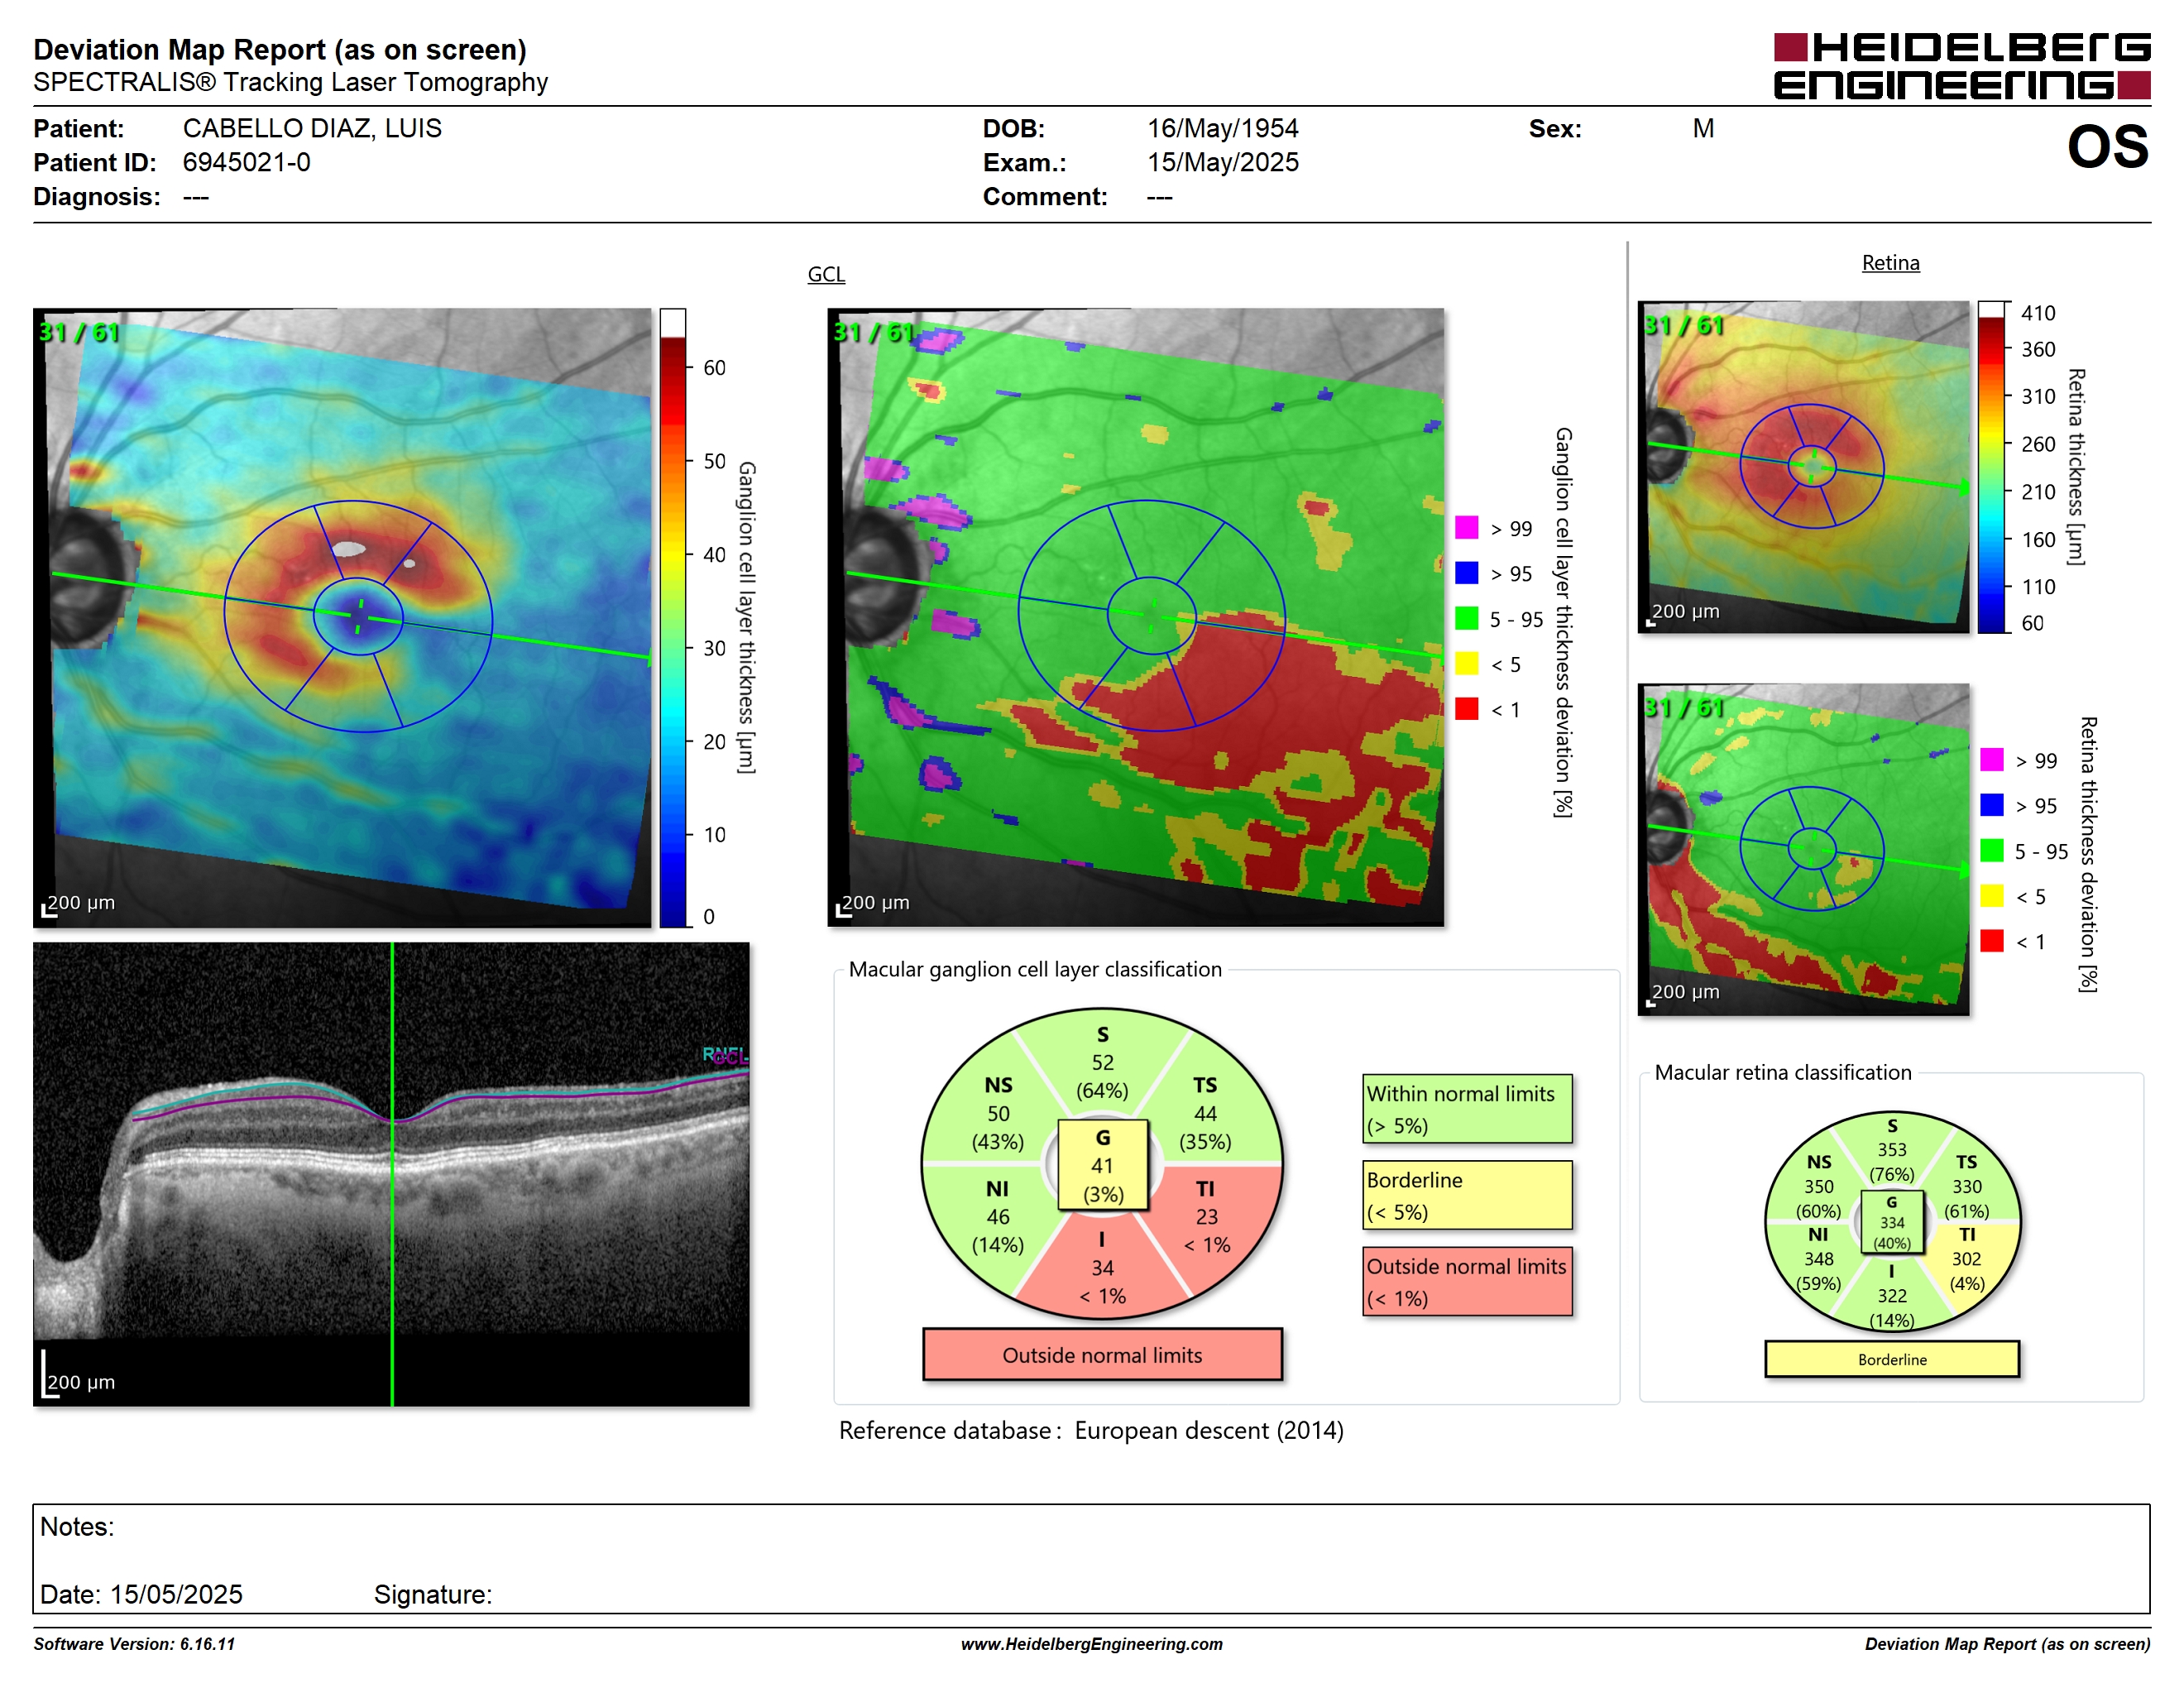Click the Heidelberg Engineering logo
Image resolution: width=2184 pixels, height=1688 pixels.
click(x=1961, y=66)
